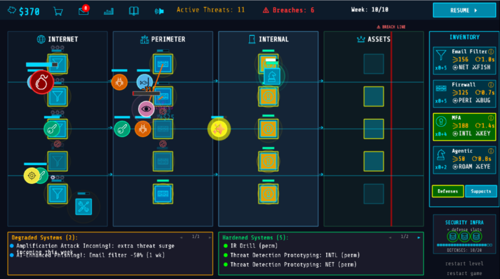
Task: Select the middle MFA node in Internal
Action: pos(268,129)
